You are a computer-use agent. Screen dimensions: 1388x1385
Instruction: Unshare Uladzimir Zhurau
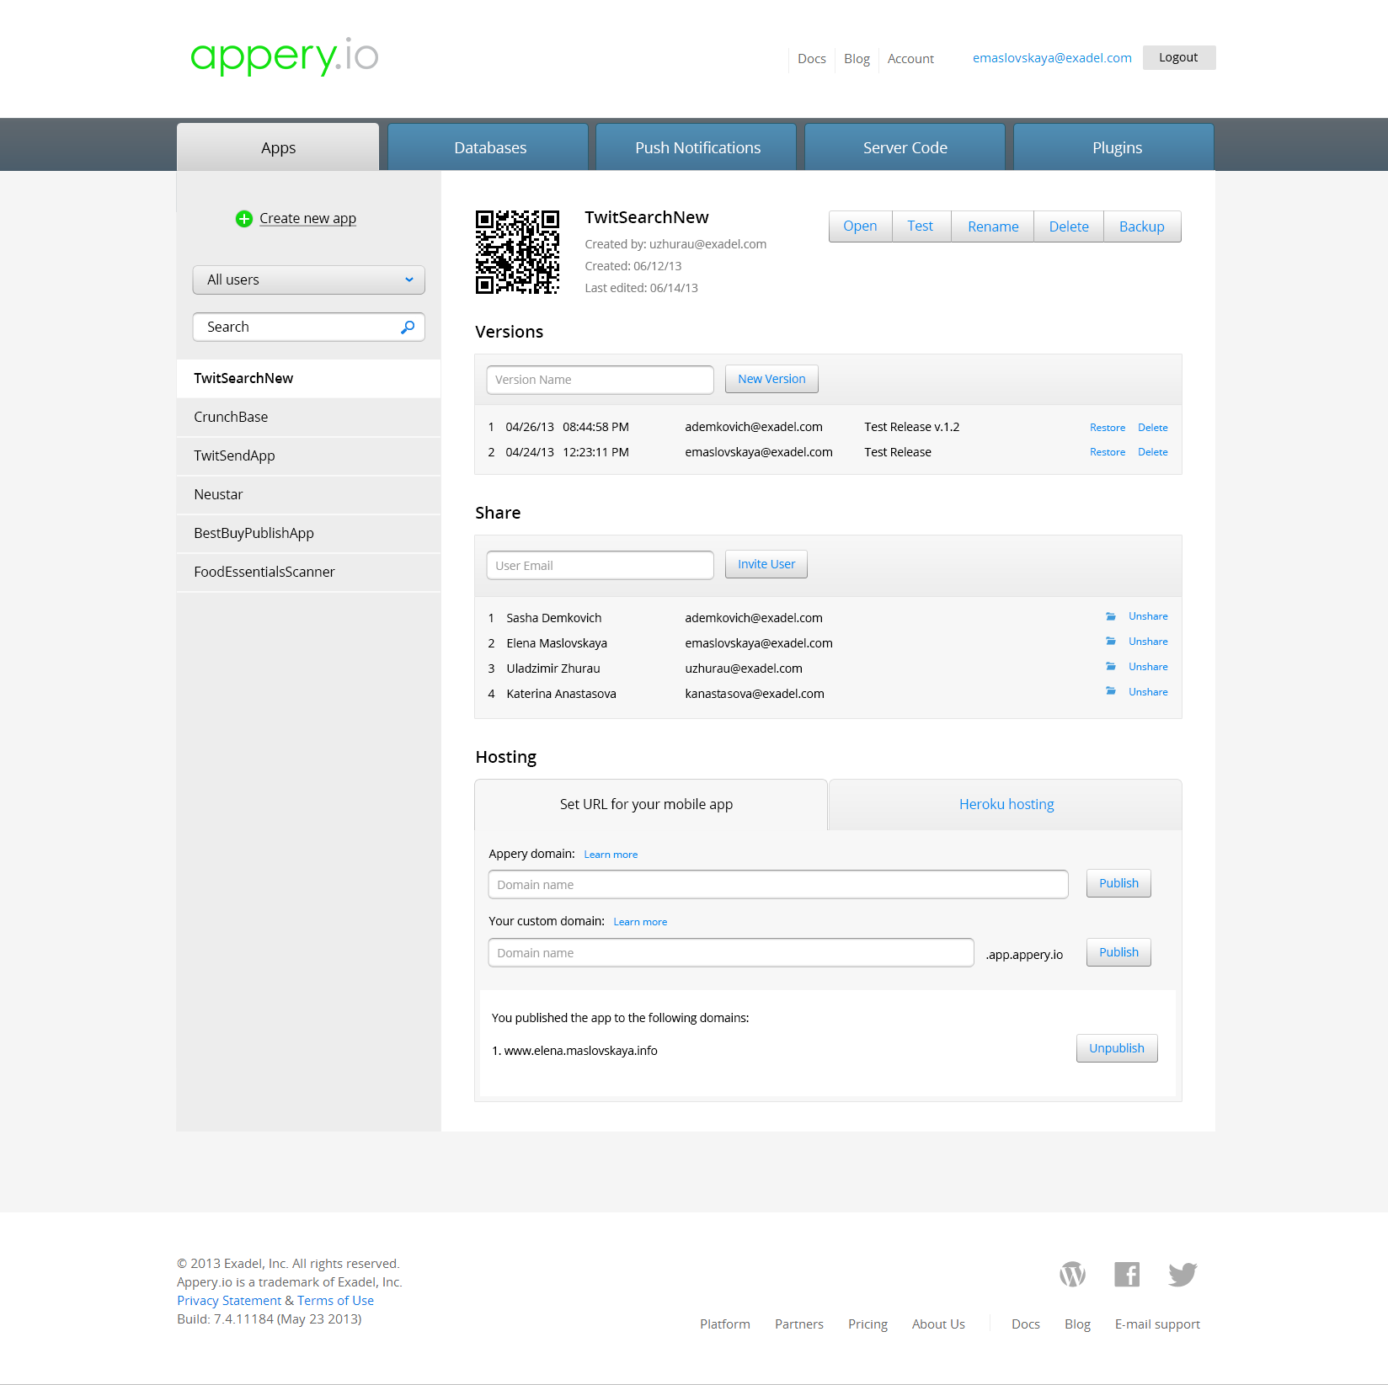(x=1148, y=667)
